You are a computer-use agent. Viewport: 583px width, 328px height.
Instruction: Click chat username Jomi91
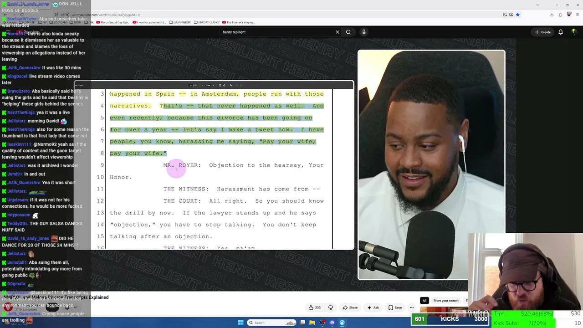tap(15, 174)
